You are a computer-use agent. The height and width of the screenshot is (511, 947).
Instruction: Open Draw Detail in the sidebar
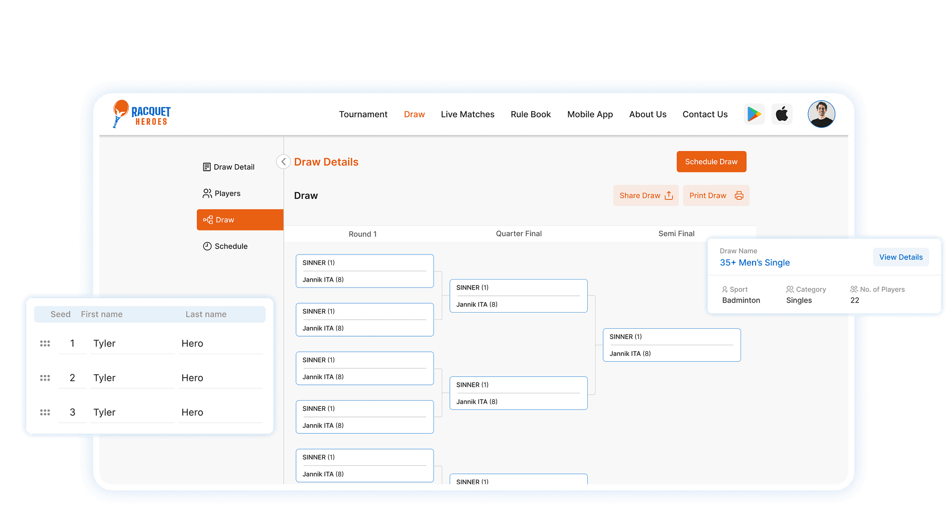pyautogui.click(x=228, y=167)
